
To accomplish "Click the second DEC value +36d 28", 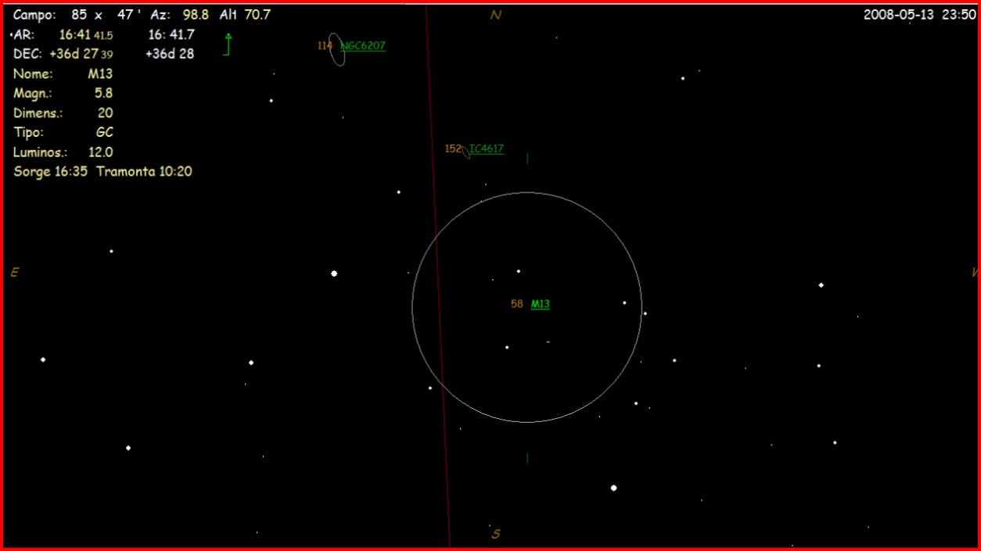I will (x=170, y=54).
